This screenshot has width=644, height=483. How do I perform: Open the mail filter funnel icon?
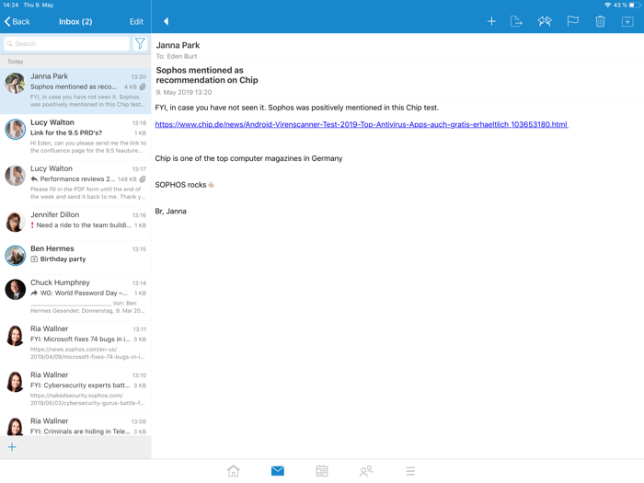(140, 43)
